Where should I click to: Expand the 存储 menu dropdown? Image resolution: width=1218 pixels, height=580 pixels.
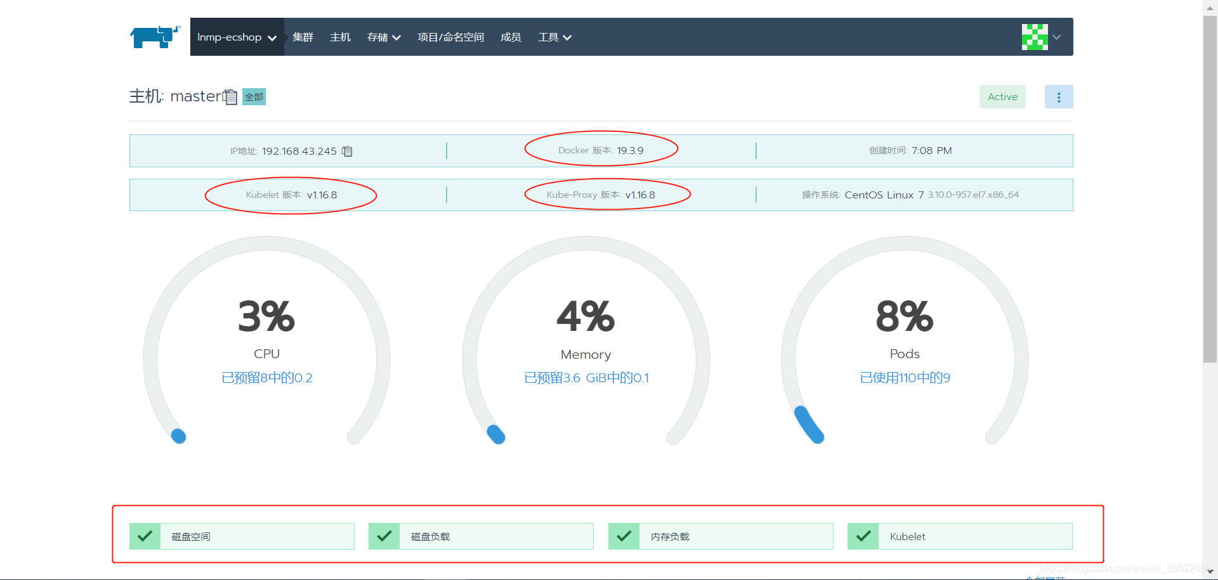click(384, 37)
